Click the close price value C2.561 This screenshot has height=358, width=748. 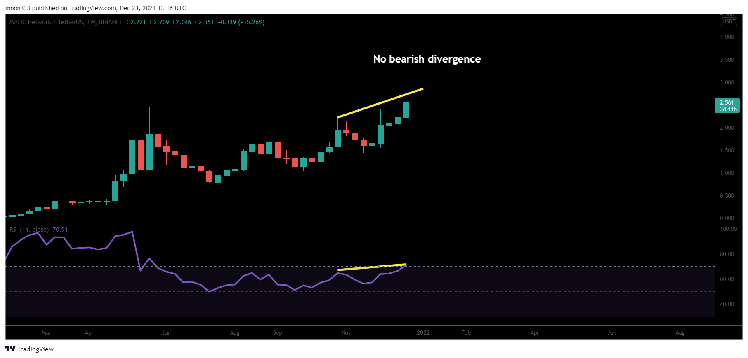click(204, 22)
